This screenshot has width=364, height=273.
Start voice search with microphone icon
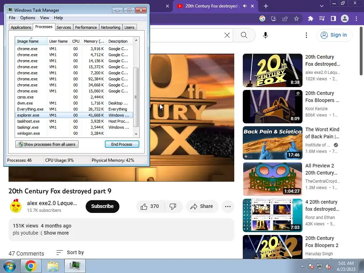[x=266, y=35]
